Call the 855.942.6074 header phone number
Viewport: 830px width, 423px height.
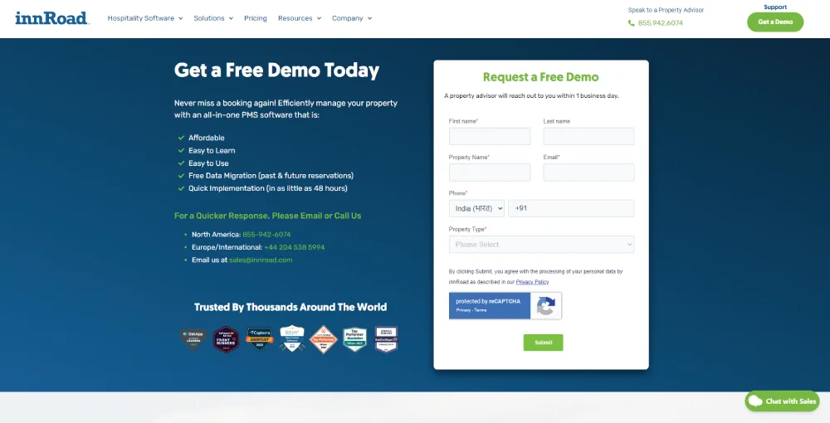(660, 23)
